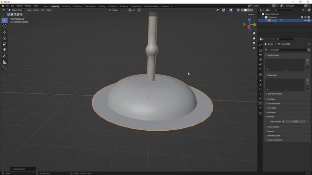Open the World properties tab icon
The image size is (312, 175).
pyautogui.click(x=260, y=69)
